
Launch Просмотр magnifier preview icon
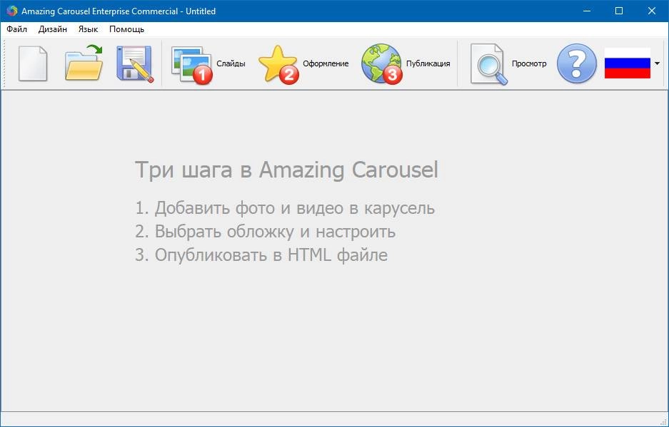point(489,64)
